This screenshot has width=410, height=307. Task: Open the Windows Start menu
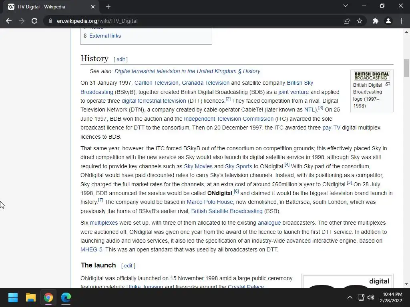(13, 297)
